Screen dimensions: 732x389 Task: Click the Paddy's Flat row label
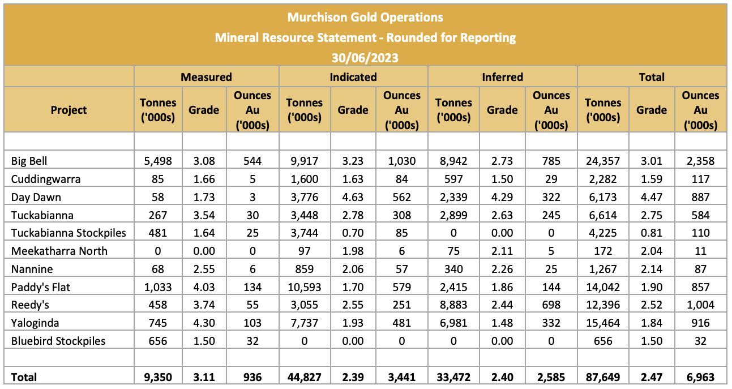pyautogui.click(x=41, y=287)
